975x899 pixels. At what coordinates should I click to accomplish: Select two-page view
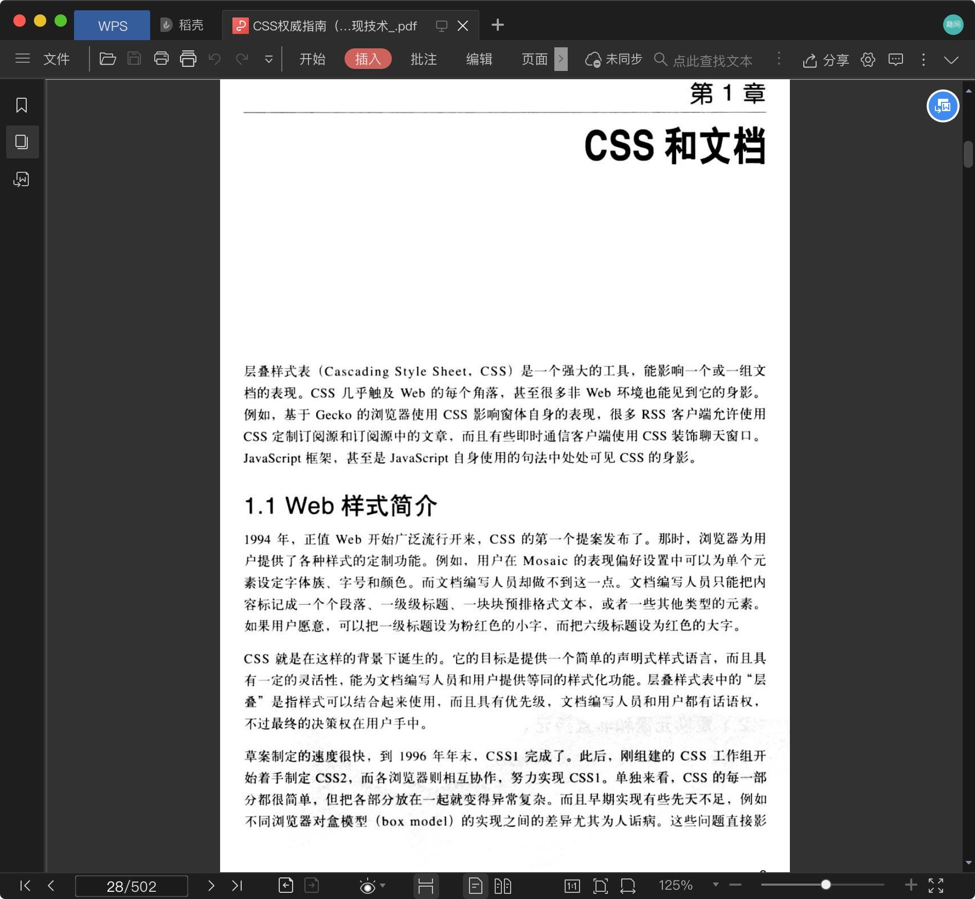pos(502,886)
